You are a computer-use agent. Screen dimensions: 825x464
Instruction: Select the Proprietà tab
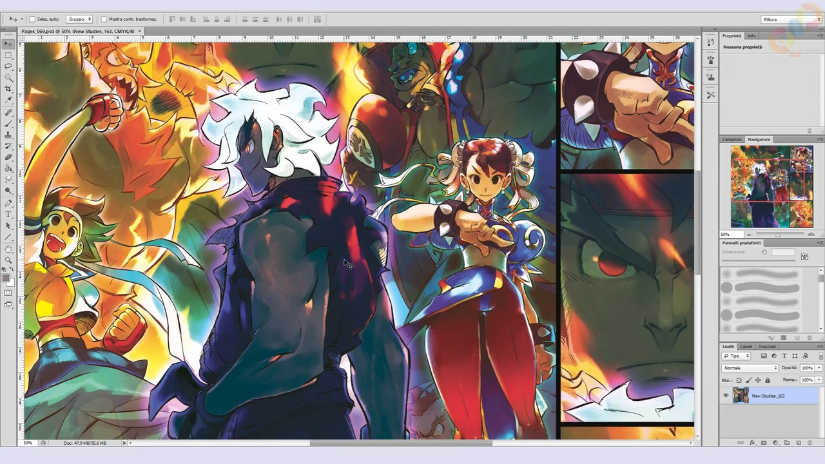(732, 36)
